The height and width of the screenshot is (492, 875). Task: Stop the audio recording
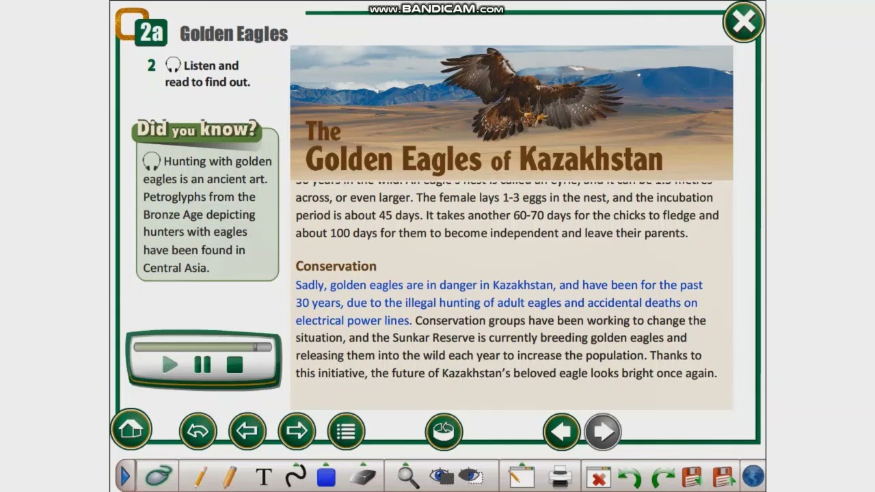click(234, 364)
